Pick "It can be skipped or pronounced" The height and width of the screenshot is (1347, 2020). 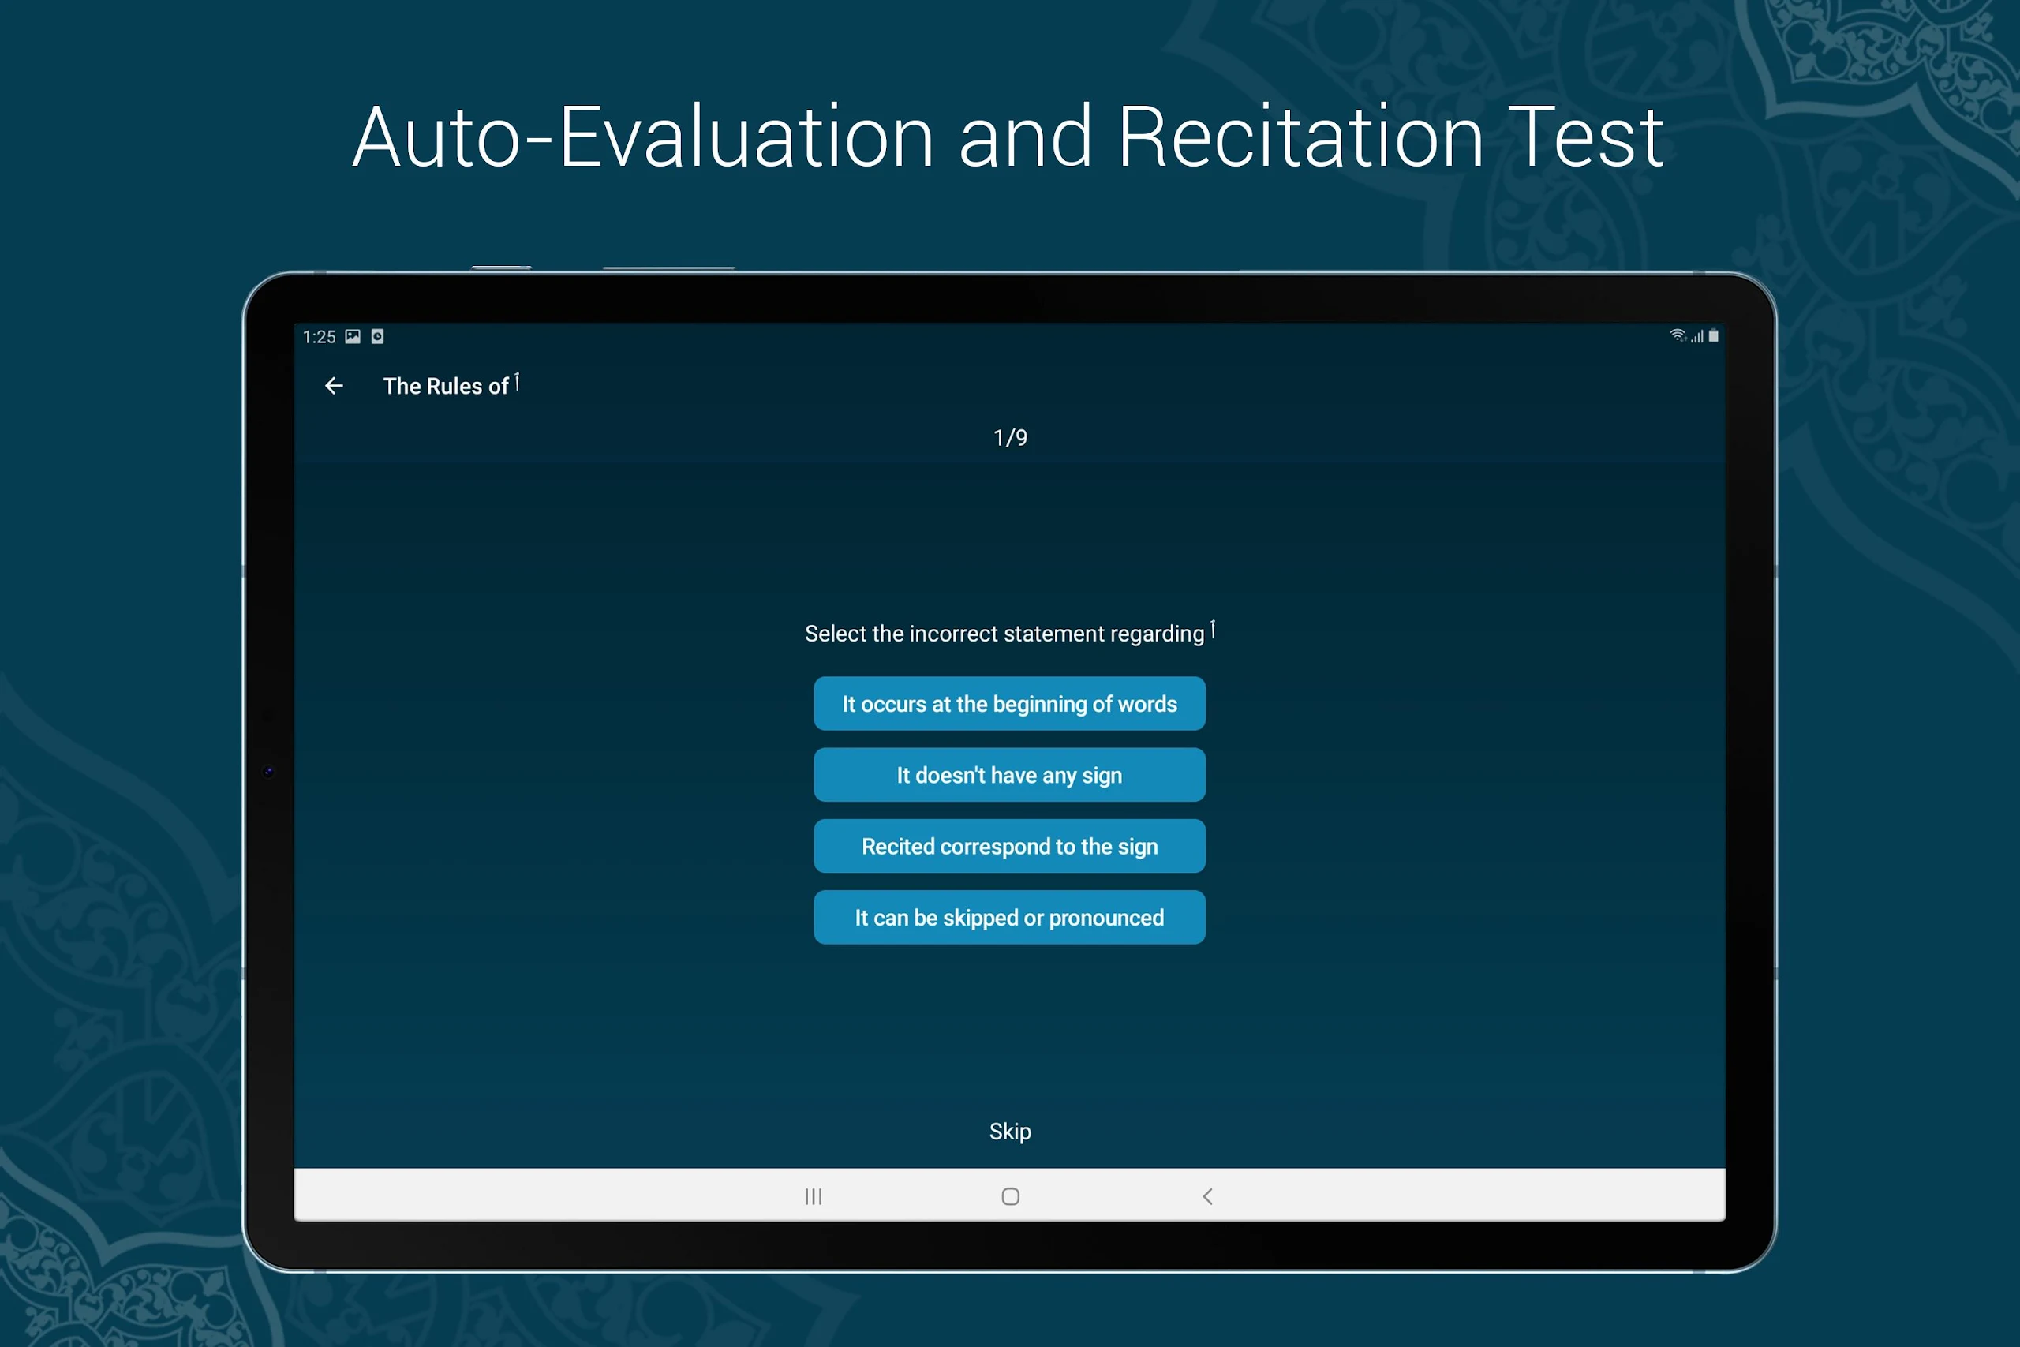coord(1009,918)
